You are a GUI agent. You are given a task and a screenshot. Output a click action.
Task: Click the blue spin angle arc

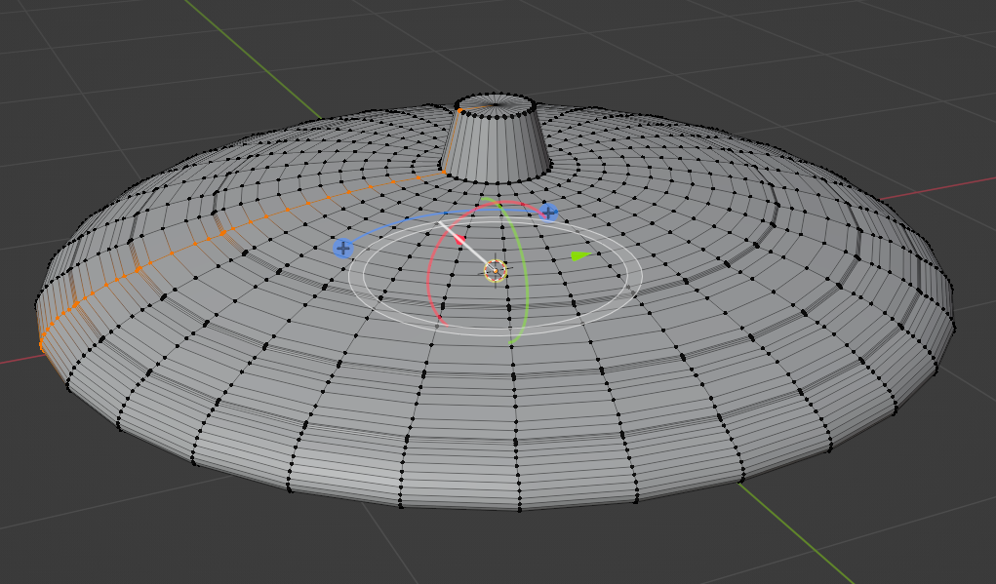point(419,218)
